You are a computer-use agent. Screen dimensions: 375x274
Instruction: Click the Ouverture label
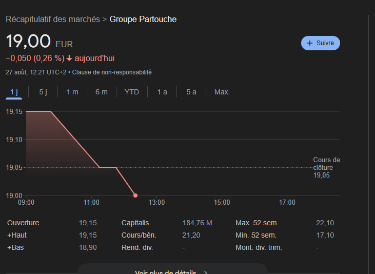pyautogui.click(x=23, y=223)
